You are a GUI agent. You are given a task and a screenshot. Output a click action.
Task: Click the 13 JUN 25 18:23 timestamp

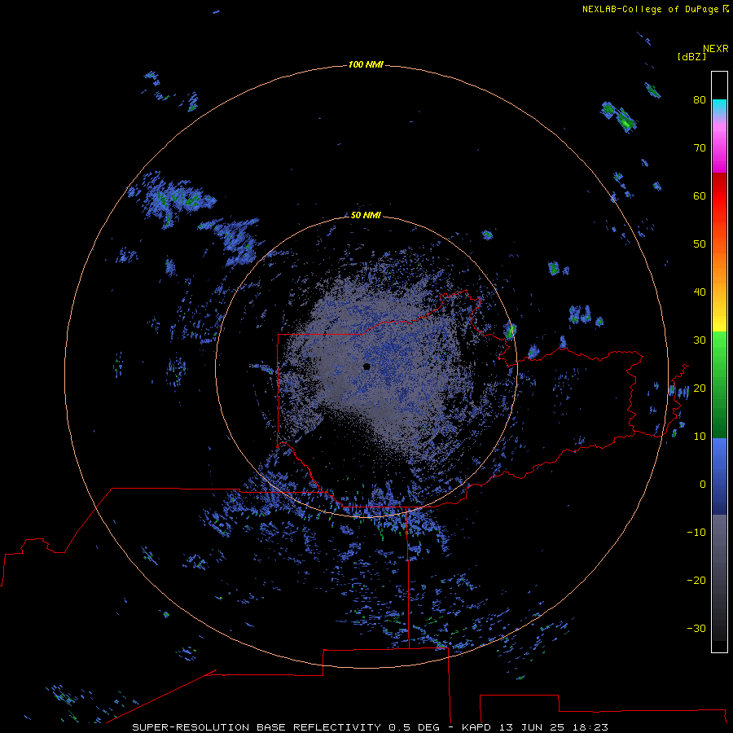(x=554, y=727)
